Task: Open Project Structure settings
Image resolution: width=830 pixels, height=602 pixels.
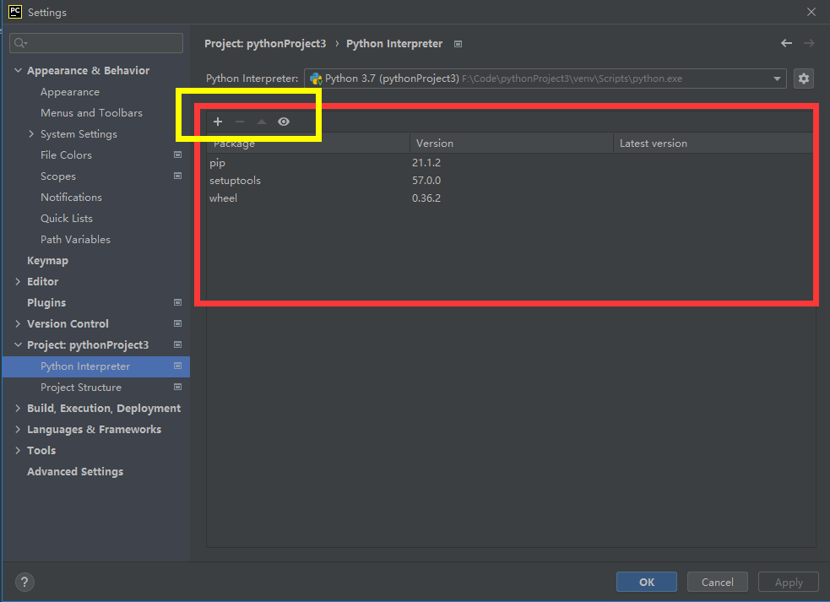Action: (81, 388)
